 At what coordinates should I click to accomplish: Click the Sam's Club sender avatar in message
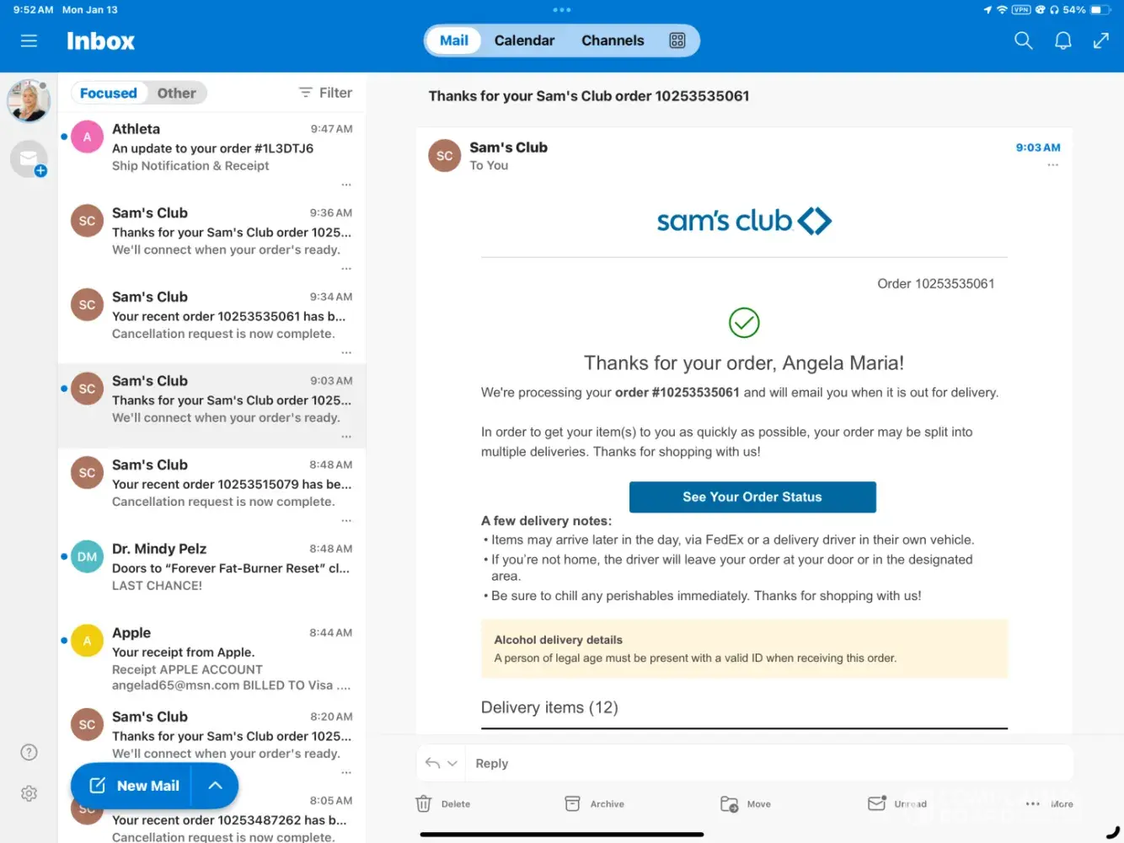point(445,155)
